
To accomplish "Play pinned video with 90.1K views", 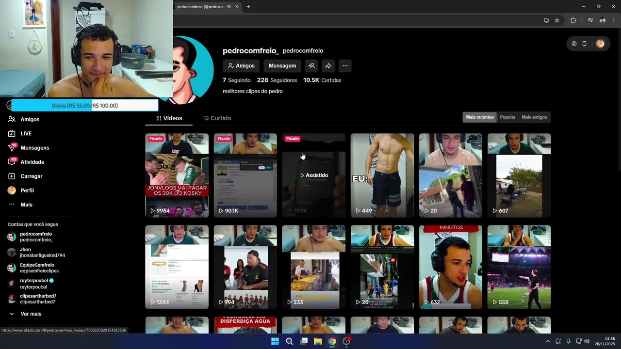I will [x=245, y=175].
